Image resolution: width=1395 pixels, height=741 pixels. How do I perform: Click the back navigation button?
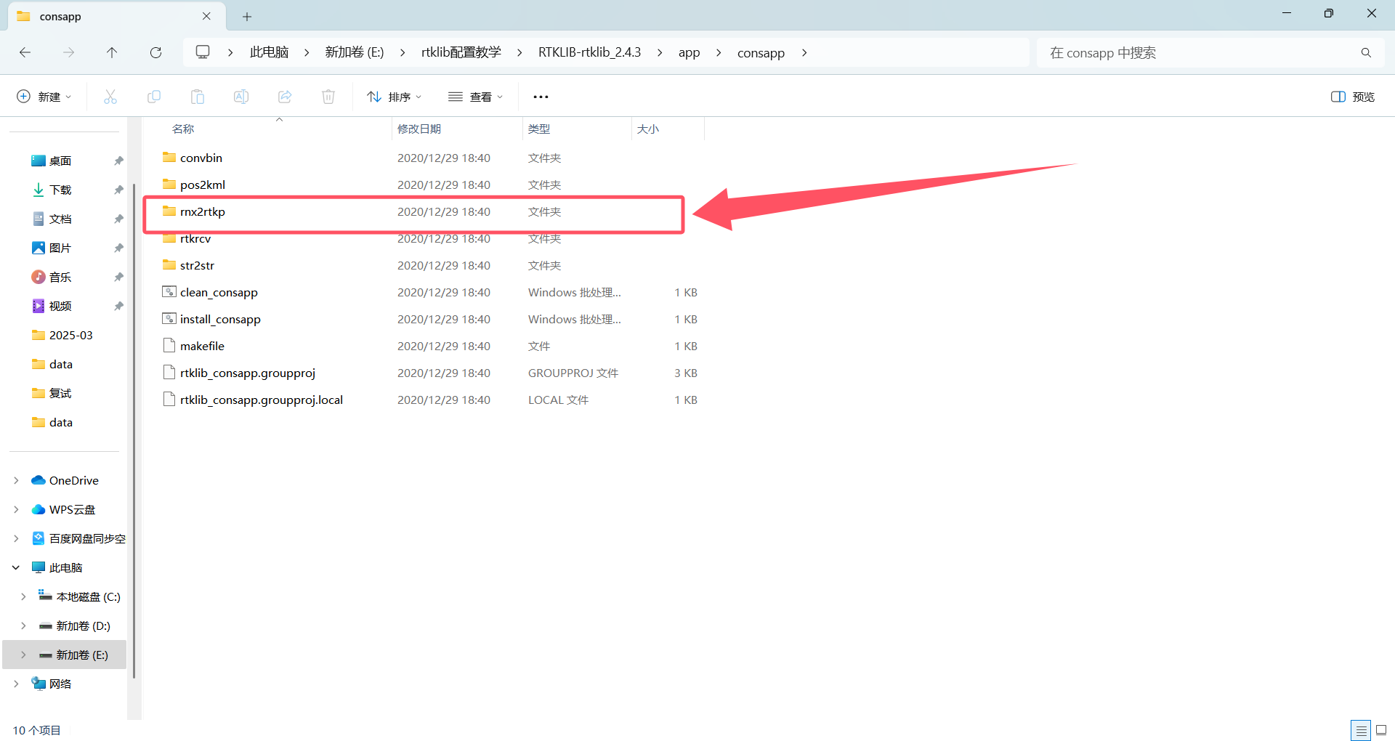pyautogui.click(x=25, y=52)
